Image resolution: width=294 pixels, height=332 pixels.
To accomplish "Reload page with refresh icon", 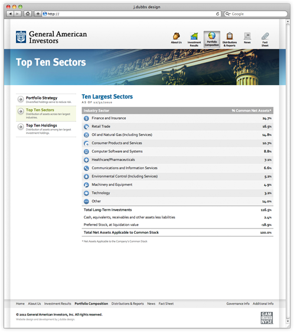I will tap(217, 14).
